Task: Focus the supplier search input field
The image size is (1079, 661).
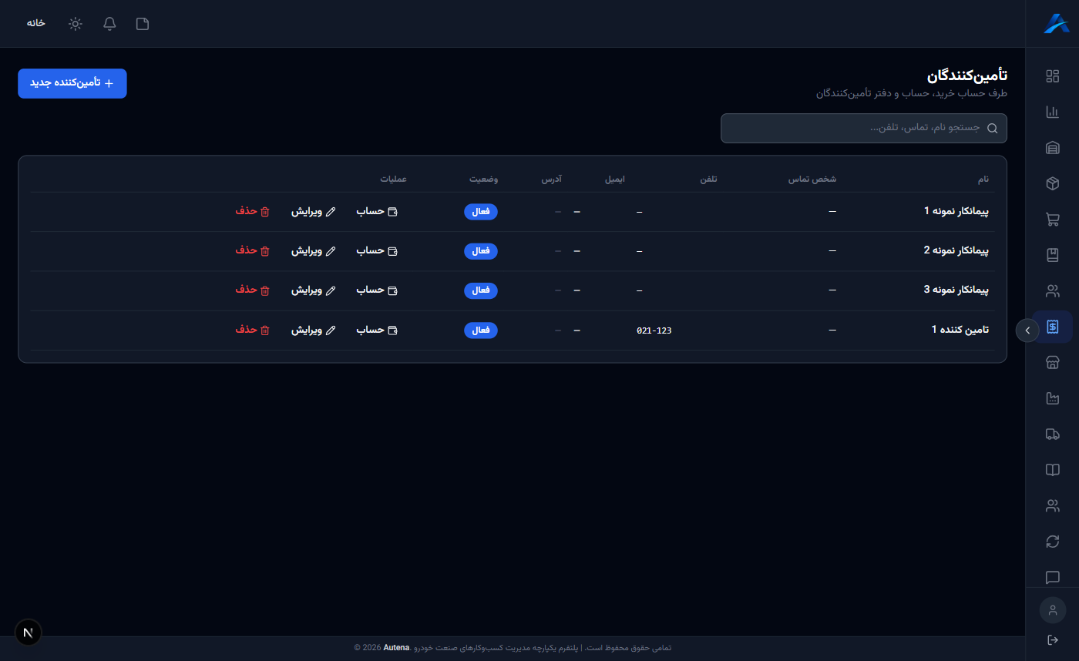Action: [864, 129]
